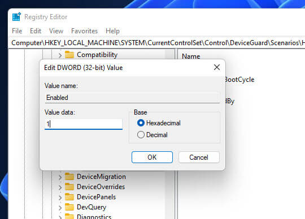Select the DevicePanels folder icon
This screenshot has height=219, width=305.
click(69, 196)
